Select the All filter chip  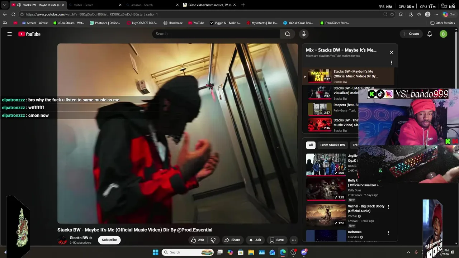(311, 145)
